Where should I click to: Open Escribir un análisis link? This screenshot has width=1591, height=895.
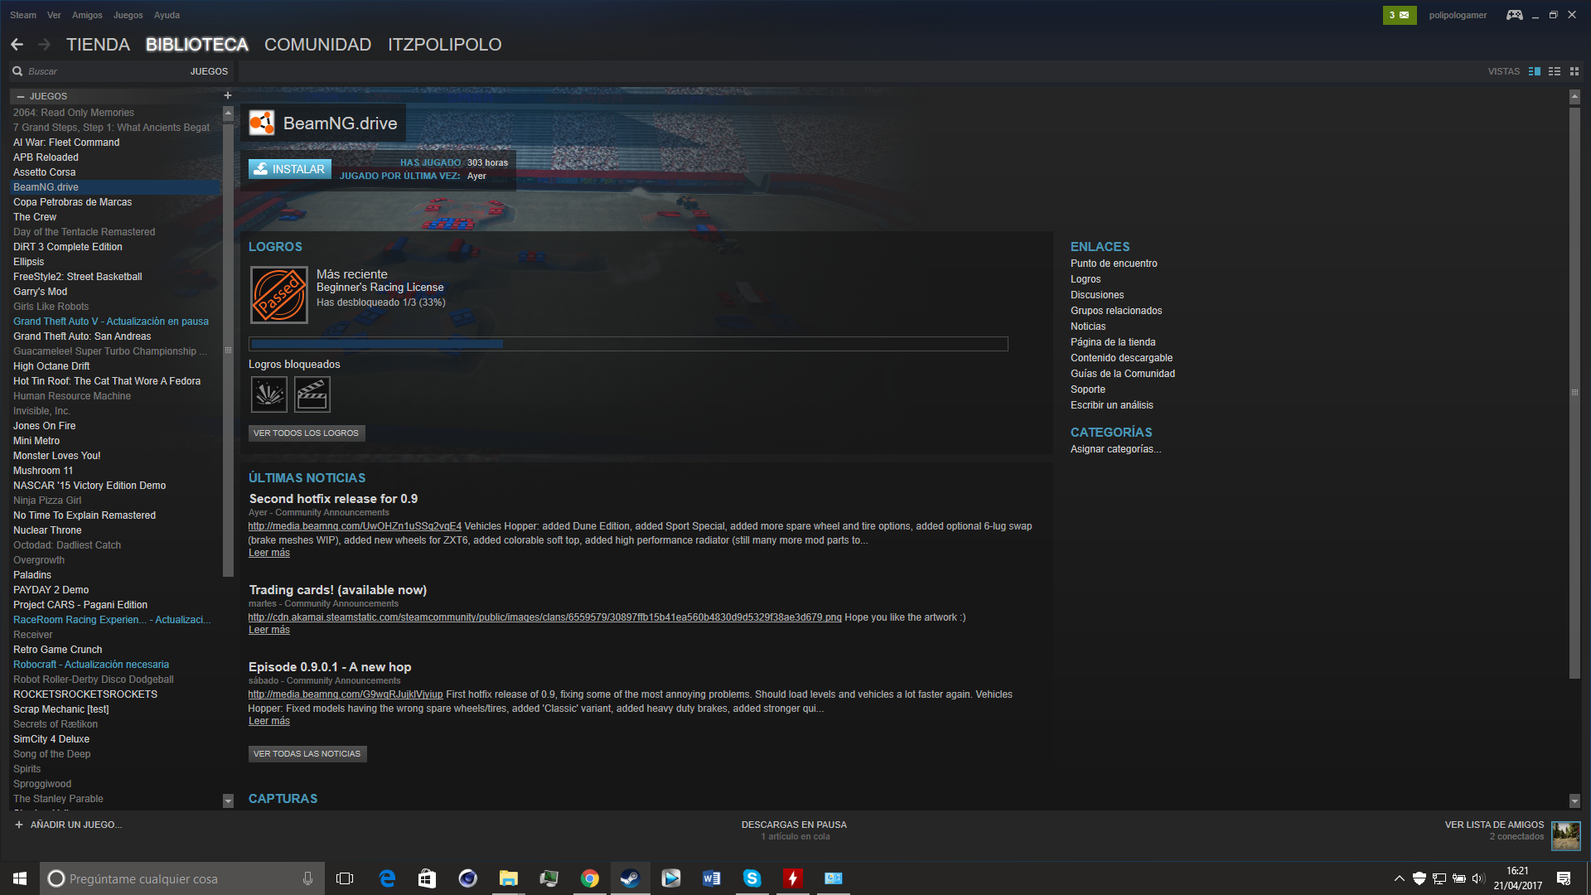click(x=1112, y=405)
